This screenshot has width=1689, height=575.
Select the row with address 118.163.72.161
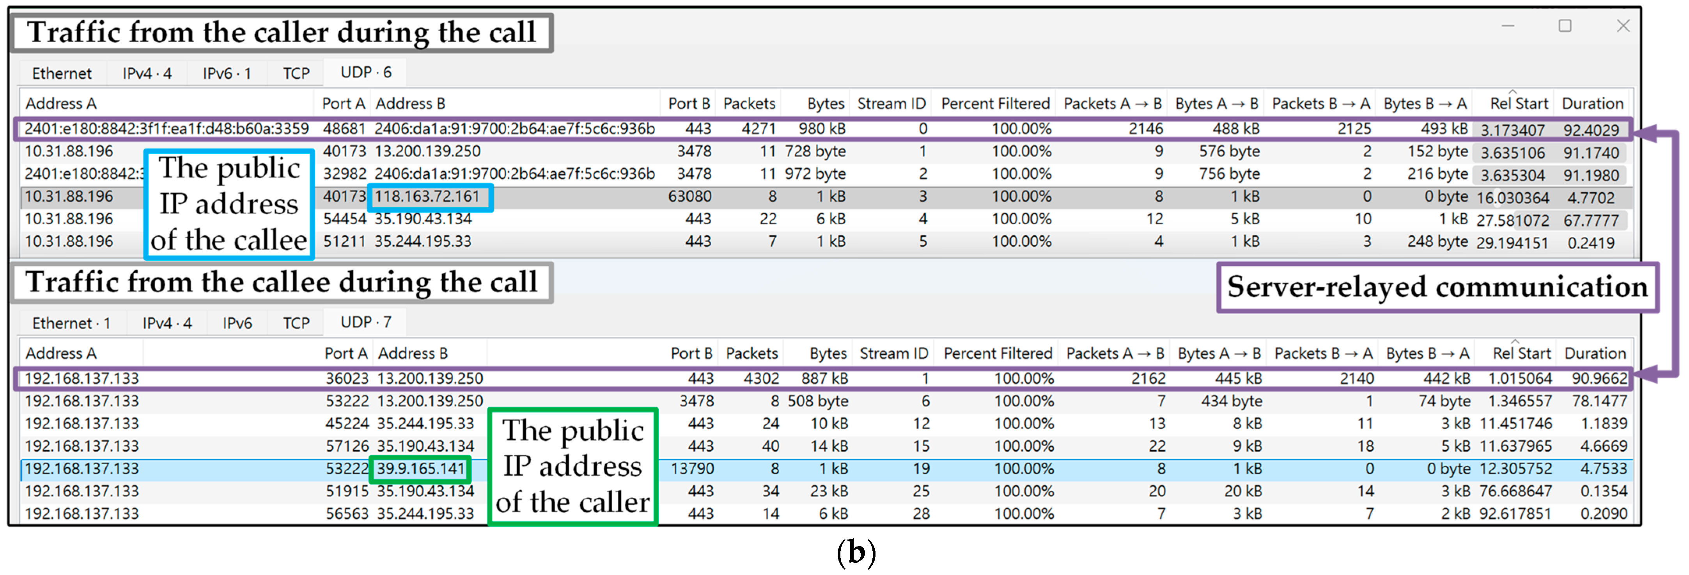426,197
